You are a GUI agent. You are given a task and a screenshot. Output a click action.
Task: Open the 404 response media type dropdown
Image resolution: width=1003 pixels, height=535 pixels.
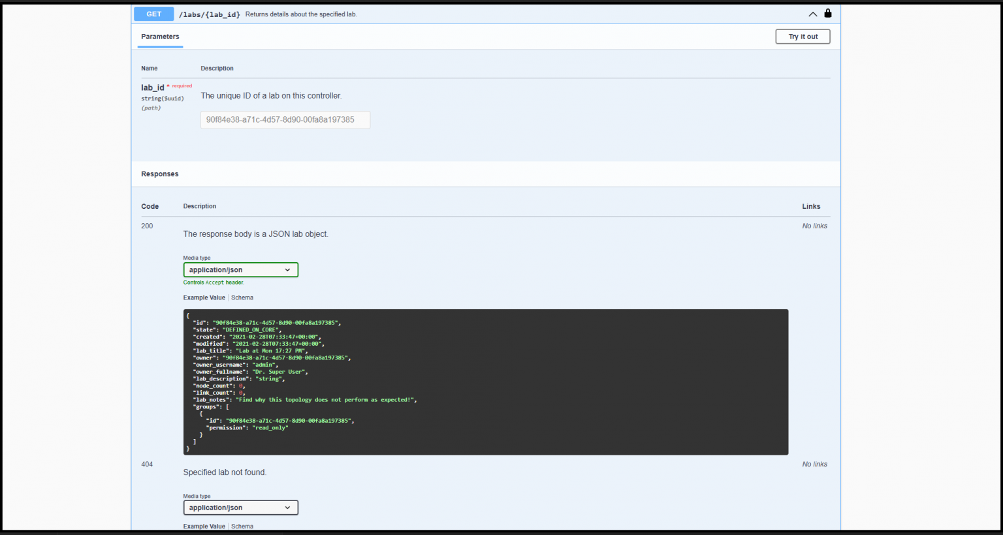240,508
